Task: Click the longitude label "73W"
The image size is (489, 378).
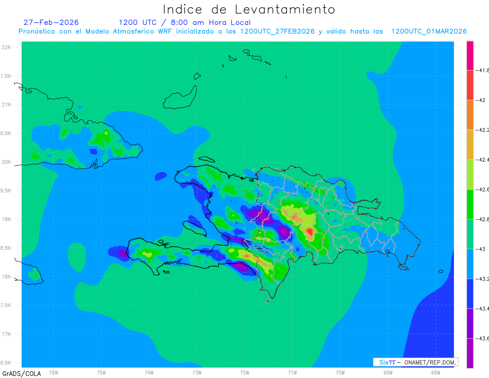Action: 197,373
